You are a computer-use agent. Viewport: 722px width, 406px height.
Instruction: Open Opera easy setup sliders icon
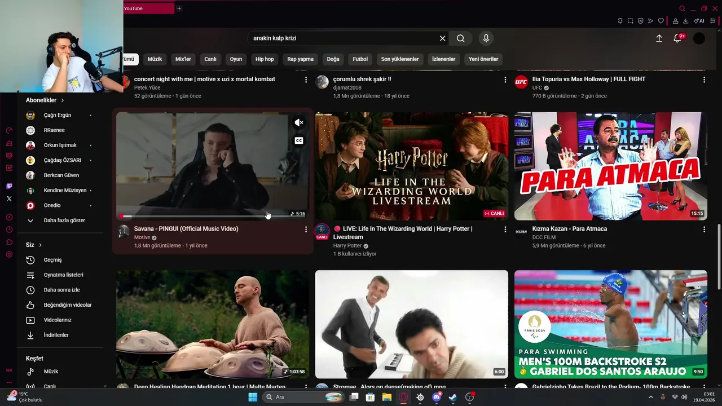[x=713, y=21]
